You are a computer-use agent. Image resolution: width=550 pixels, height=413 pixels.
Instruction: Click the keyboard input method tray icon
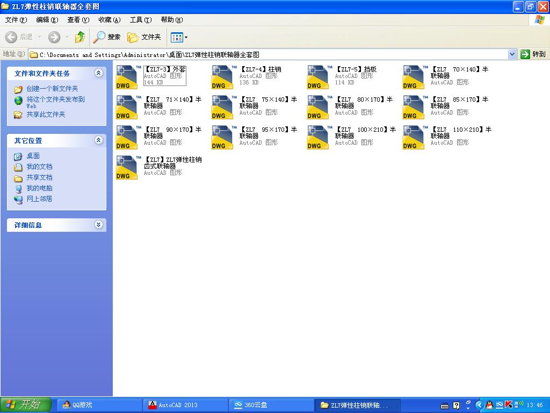pos(444,406)
